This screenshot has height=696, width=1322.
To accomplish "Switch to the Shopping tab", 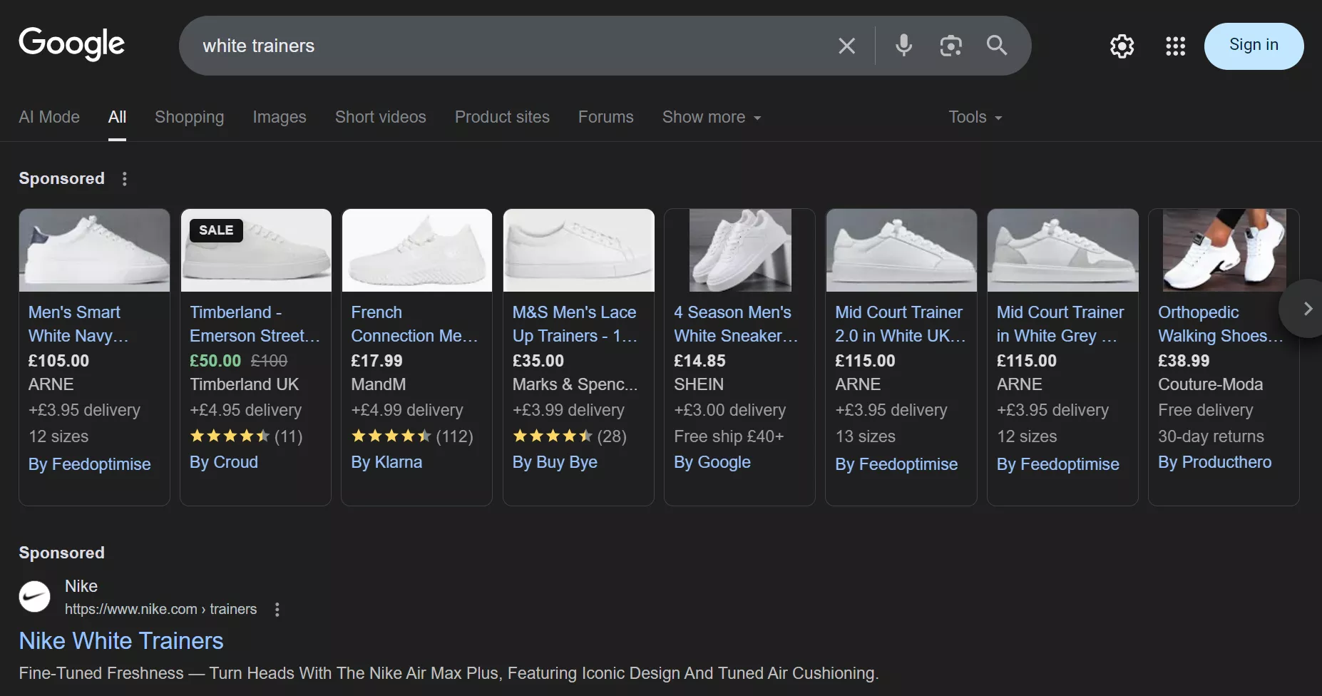I will pyautogui.click(x=189, y=117).
